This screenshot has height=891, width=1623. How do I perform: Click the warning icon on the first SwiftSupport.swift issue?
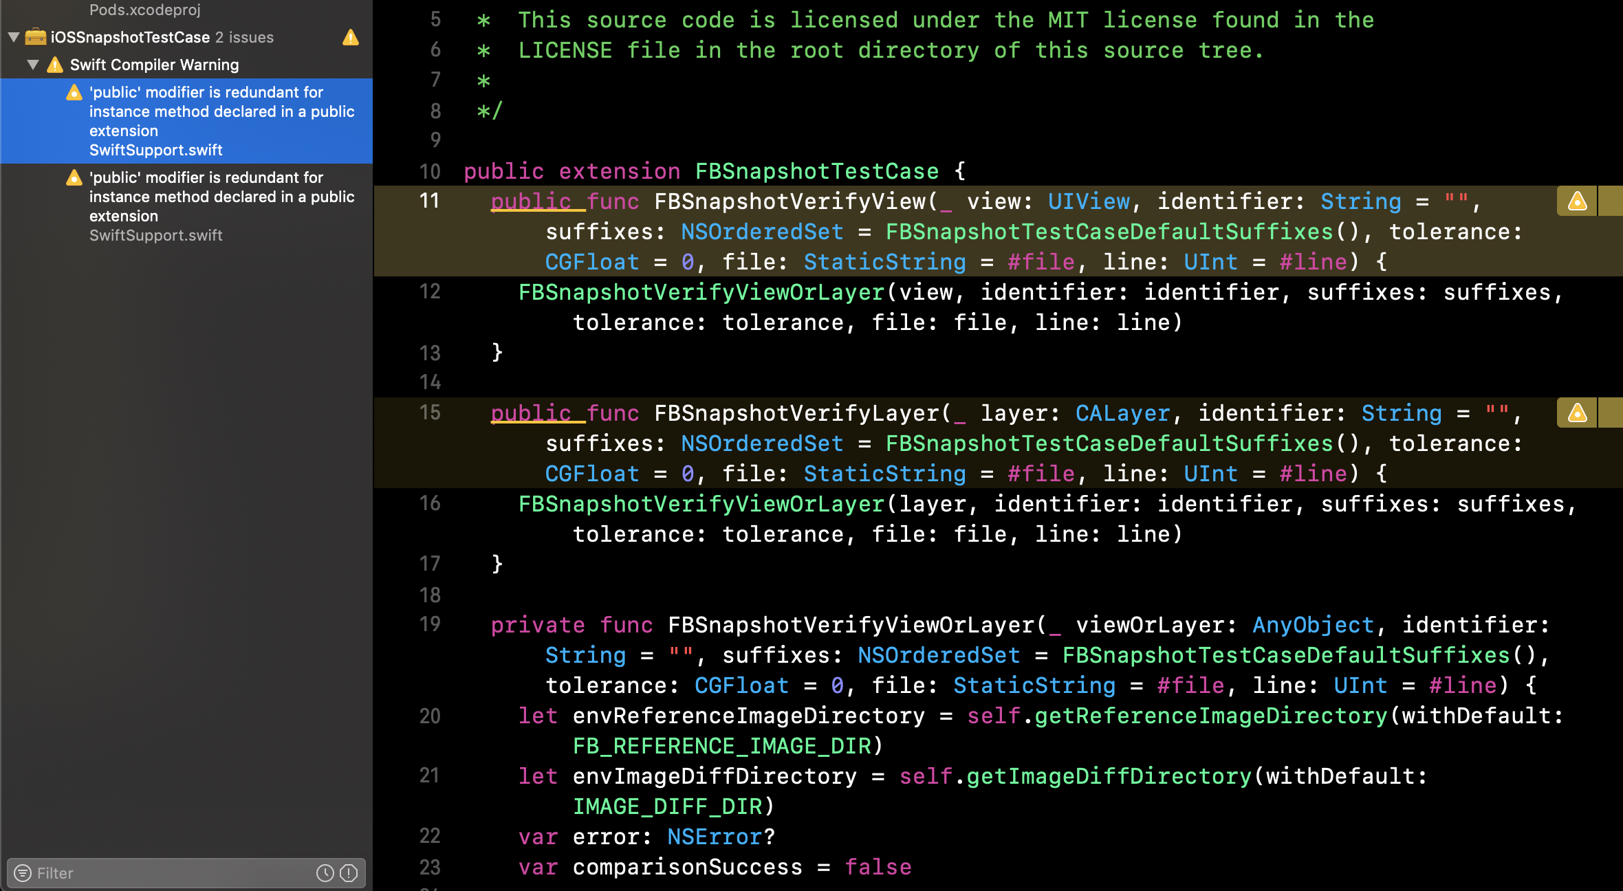click(74, 92)
